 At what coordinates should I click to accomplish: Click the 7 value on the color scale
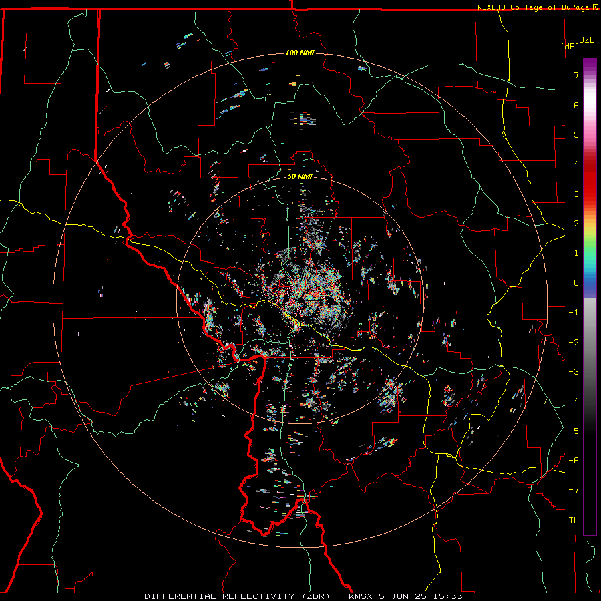(x=576, y=75)
